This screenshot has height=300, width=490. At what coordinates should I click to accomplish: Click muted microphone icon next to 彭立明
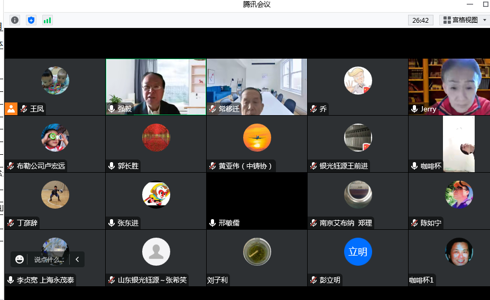coord(313,280)
